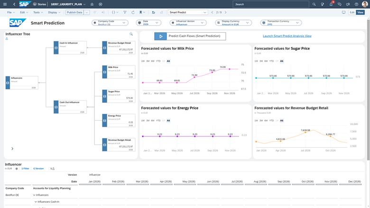Collapse the Influencers Cash-In row
The image size is (370, 208).
pos(36,202)
